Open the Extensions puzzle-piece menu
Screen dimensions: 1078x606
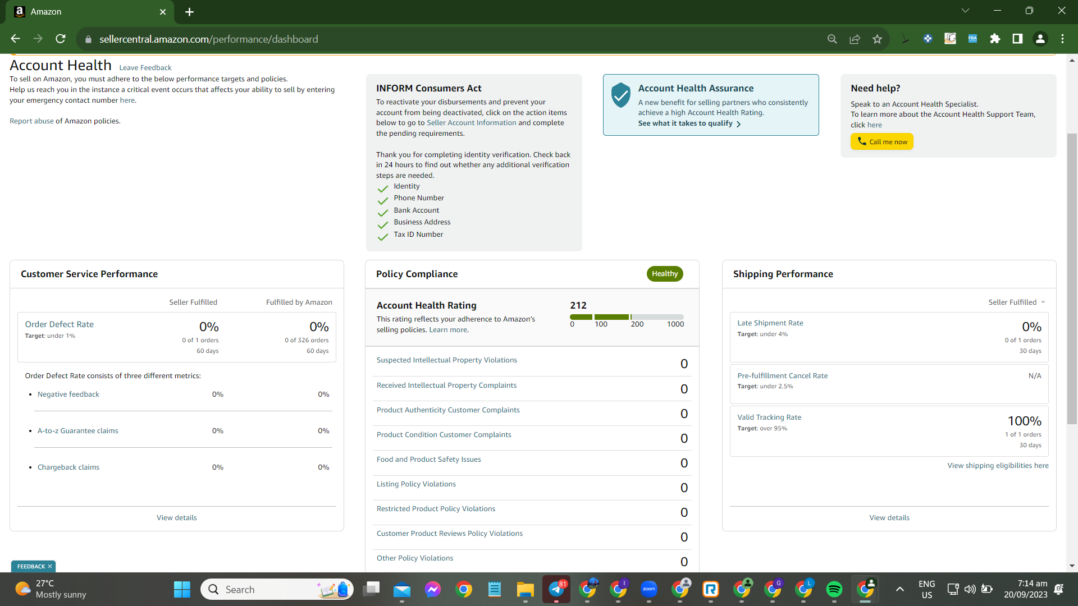pos(995,39)
